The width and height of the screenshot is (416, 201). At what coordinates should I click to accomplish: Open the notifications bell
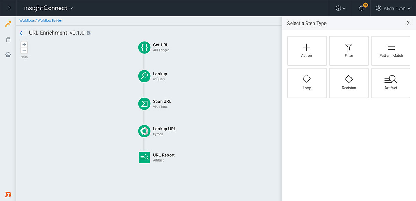coord(361,8)
